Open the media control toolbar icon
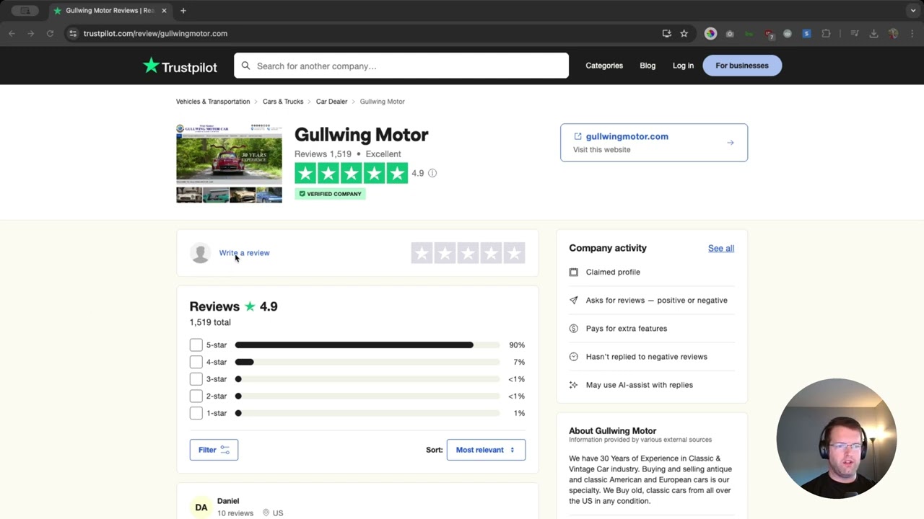 click(855, 33)
